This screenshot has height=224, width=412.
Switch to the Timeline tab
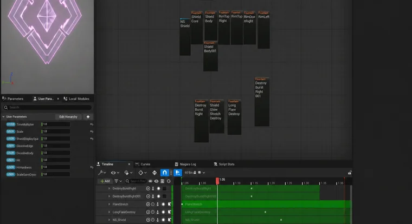[108, 164]
